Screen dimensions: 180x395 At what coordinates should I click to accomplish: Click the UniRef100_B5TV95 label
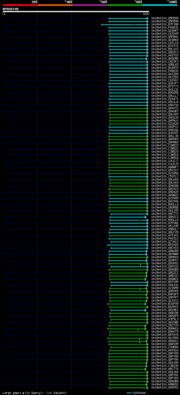[165, 282]
